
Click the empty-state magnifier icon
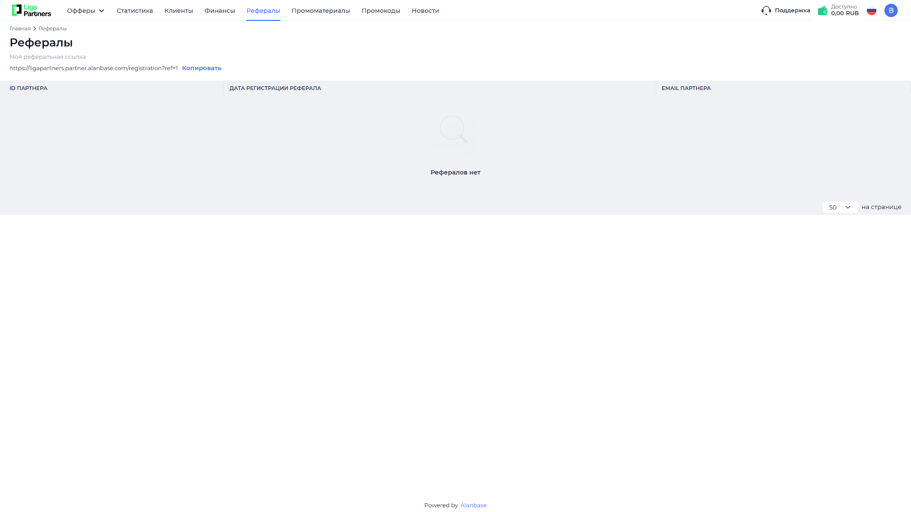tap(453, 129)
